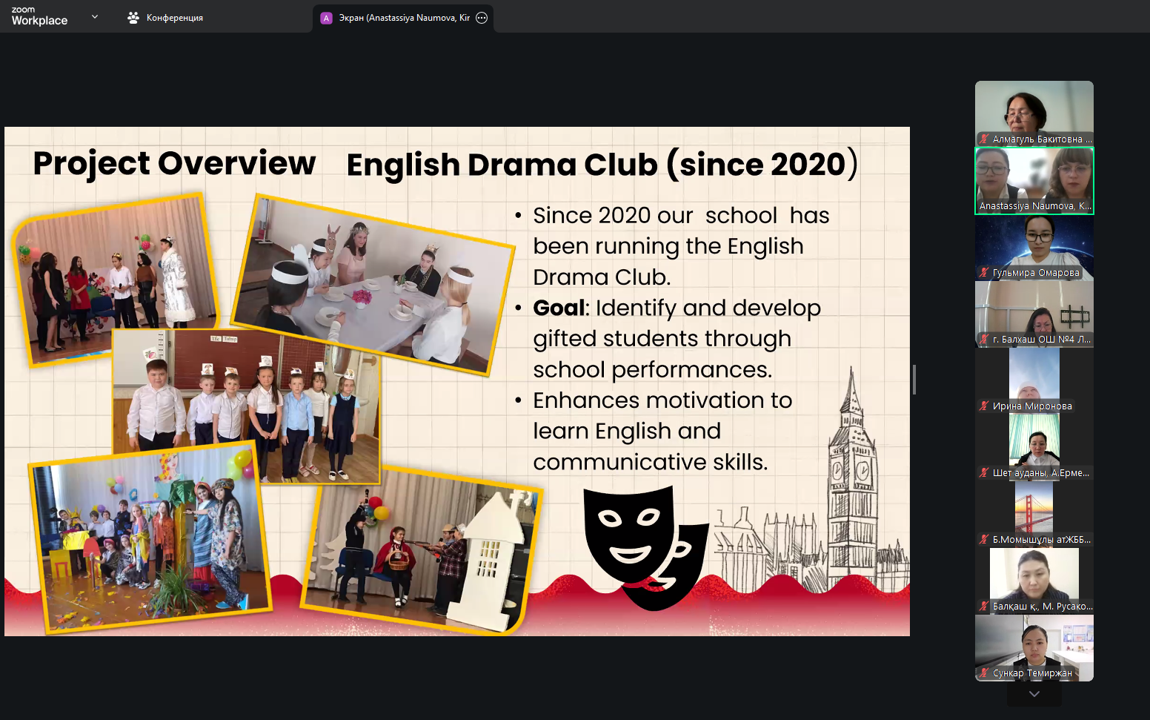Click the purple A avatar icon
This screenshot has height=720, width=1150.
click(326, 18)
